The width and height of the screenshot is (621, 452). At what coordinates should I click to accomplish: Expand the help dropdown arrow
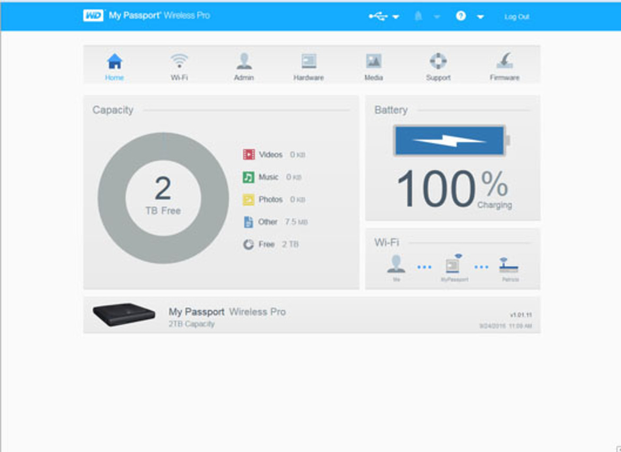tap(480, 17)
